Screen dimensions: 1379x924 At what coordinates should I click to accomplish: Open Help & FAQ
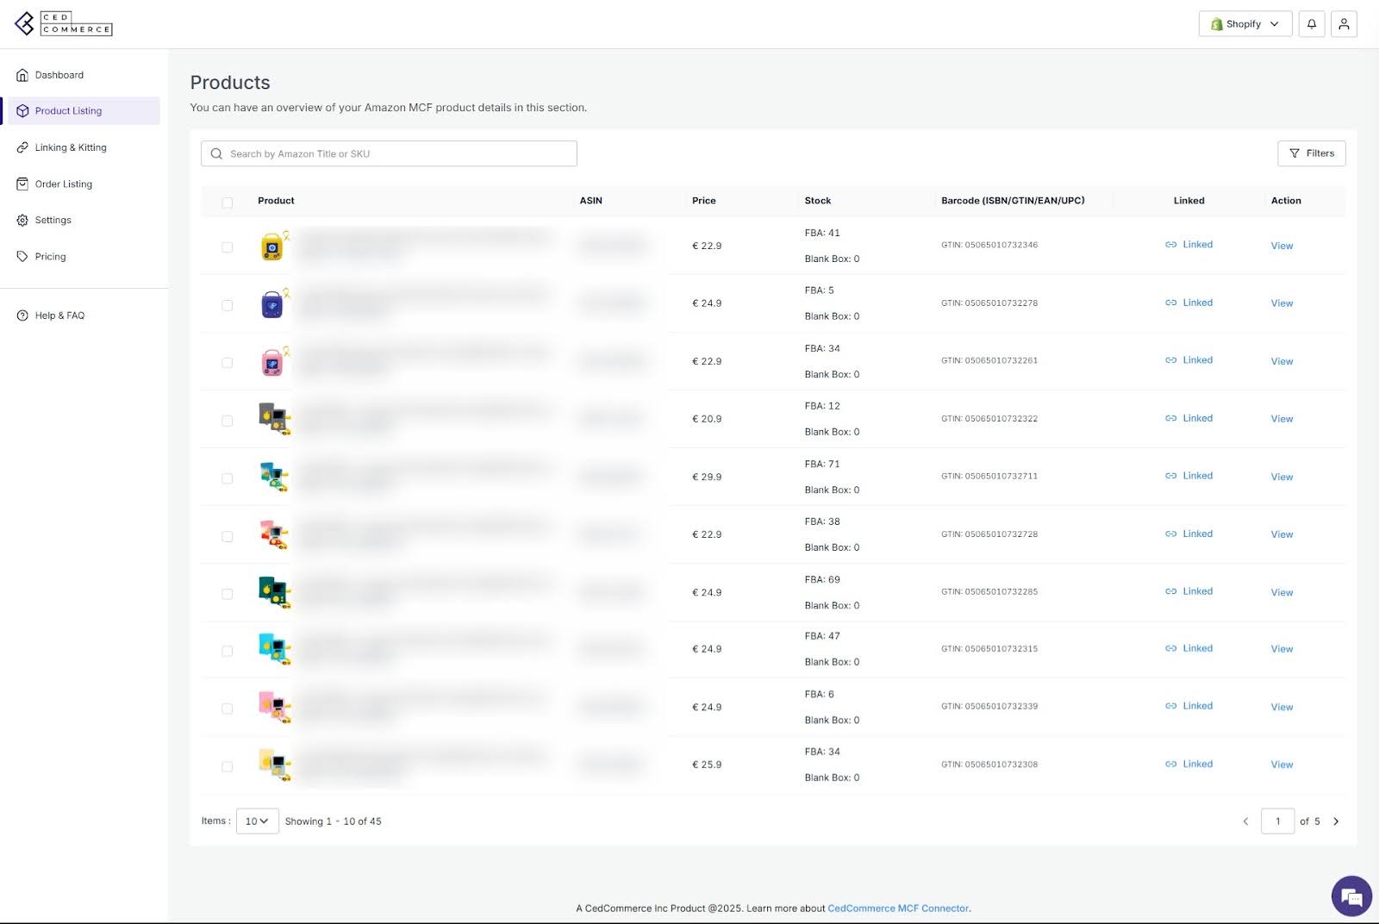tap(59, 315)
